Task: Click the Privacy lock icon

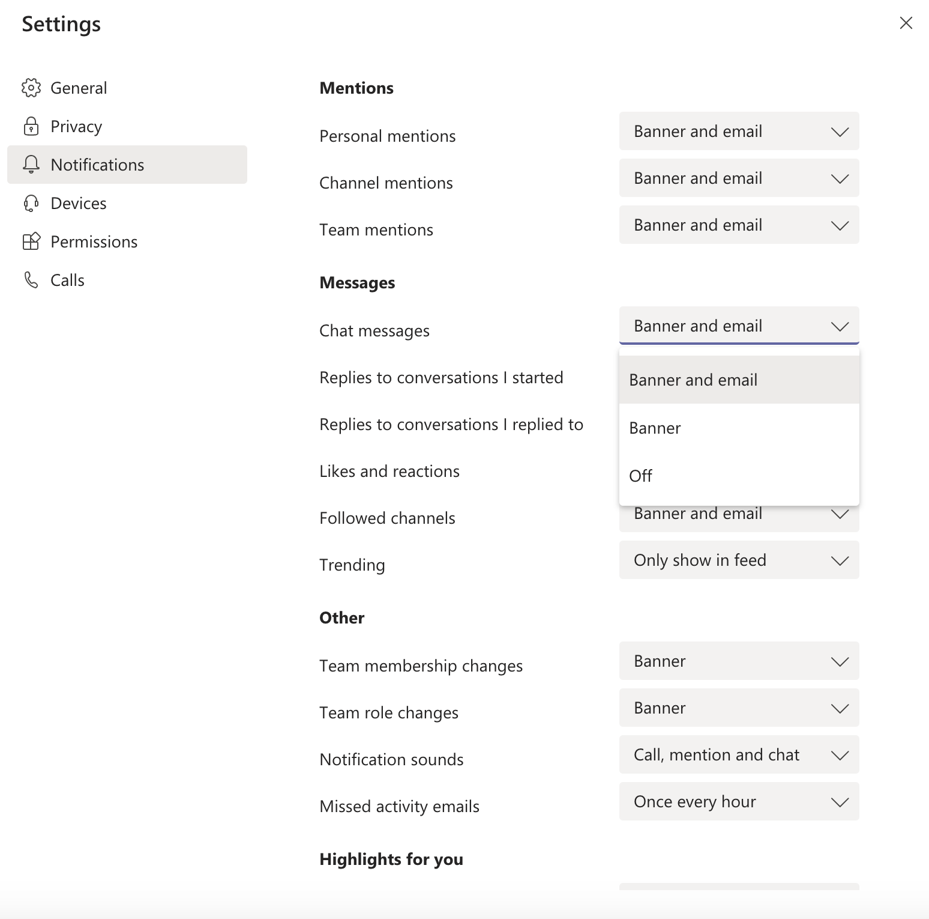Action: (31, 126)
